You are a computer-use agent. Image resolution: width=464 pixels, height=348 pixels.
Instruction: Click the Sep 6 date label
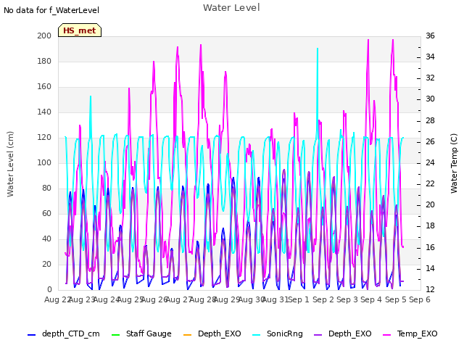click(x=420, y=299)
